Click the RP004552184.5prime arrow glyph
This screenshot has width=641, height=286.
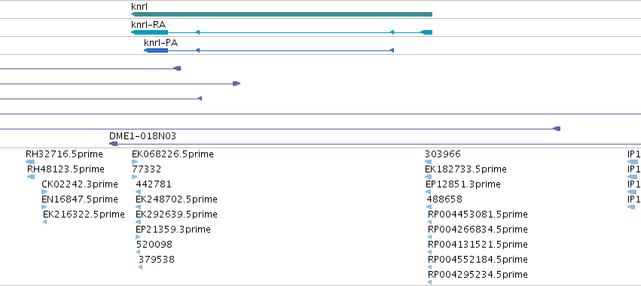(429, 268)
